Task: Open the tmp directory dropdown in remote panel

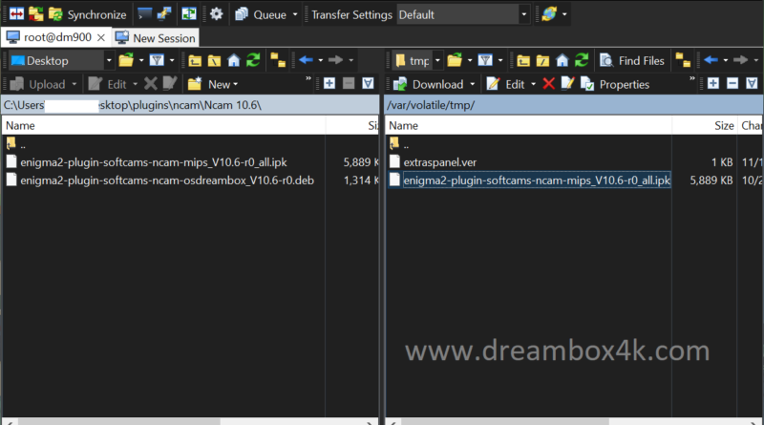Action: 418,60
